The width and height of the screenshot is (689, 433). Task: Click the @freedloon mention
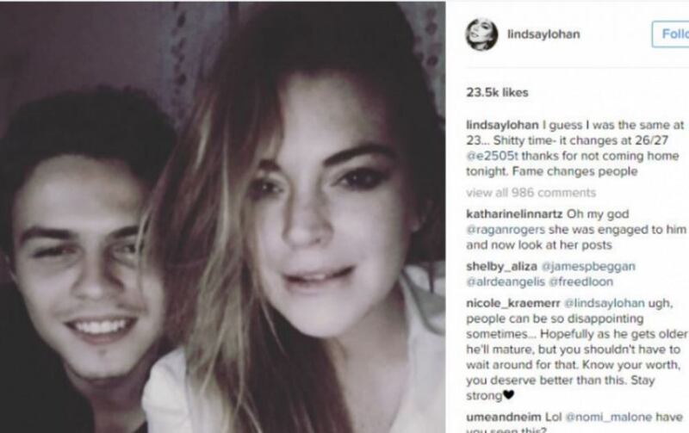[x=580, y=281]
